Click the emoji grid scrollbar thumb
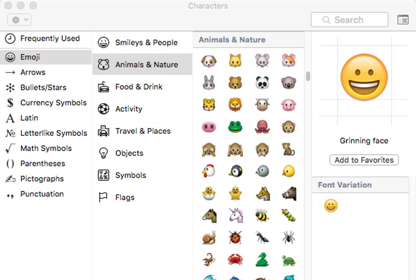Screen dimensions: 416x280 [308, 76]
